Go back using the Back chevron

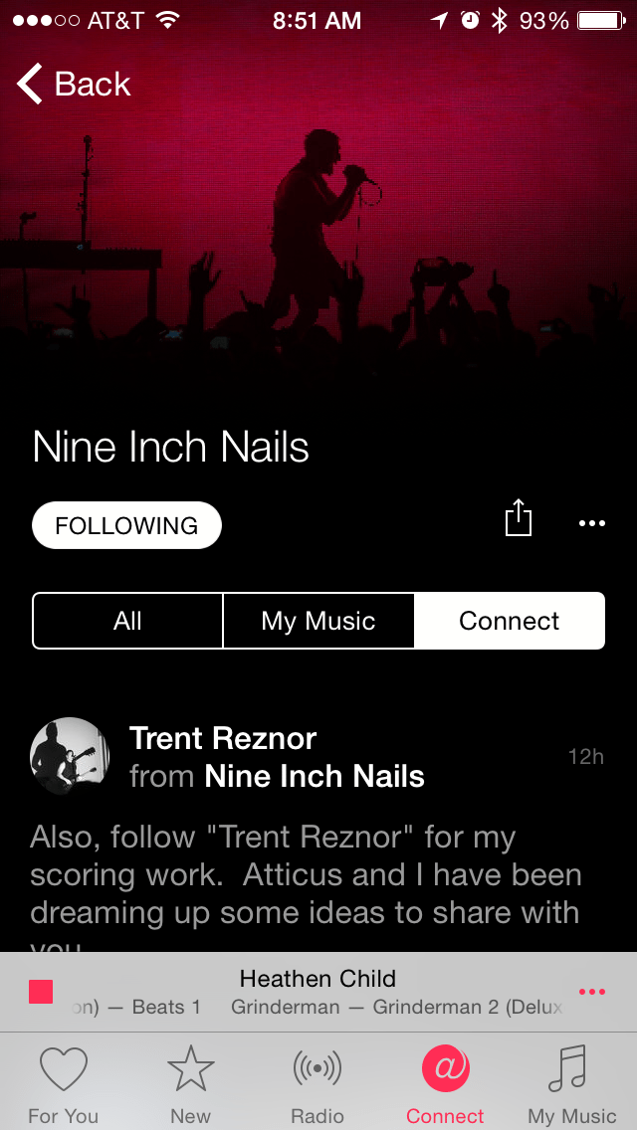pyautogui.click(x=74, y=85)
